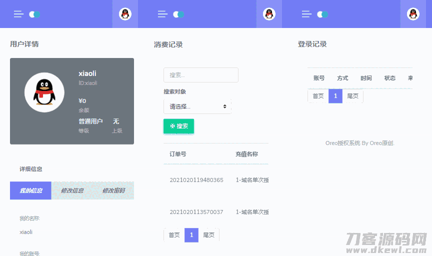The image size is (432, 256).
Task: Click the 订单号 column header
Action: [178, 154]
